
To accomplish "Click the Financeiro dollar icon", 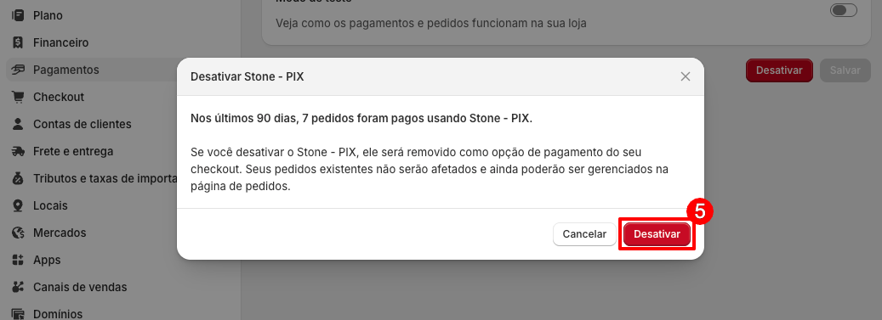I will click(x=18, y=42).
